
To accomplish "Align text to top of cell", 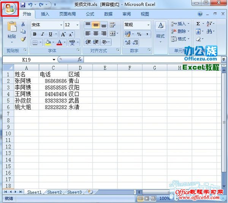I will (x=88, y=25).
